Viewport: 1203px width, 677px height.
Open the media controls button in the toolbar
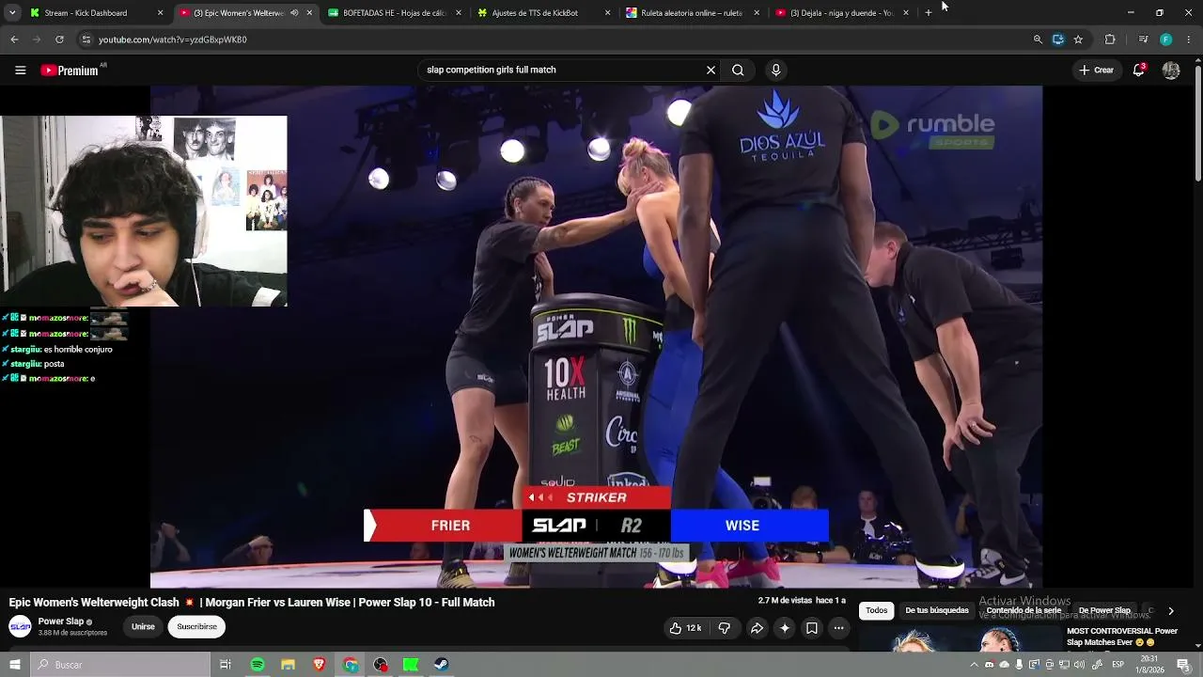[x=1143, y=39]
